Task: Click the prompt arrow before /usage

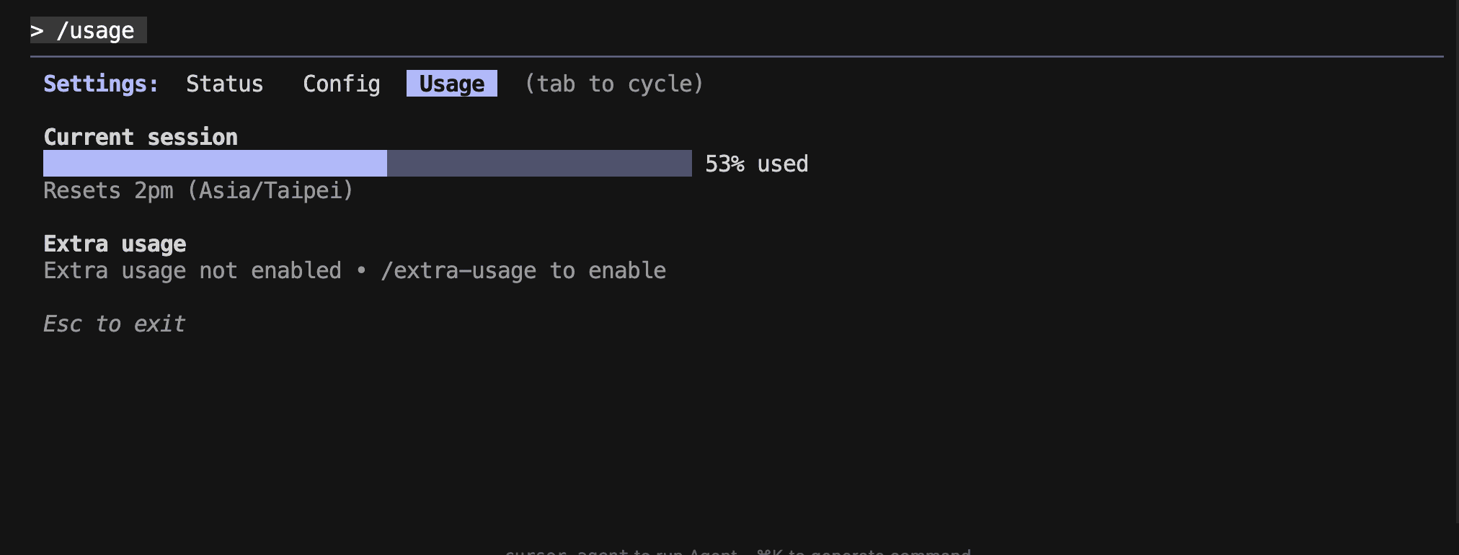Action: tap(37, 30)
